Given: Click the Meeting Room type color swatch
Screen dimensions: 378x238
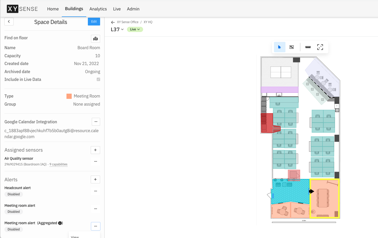Looking at the screenshot, I should click(69, 96).
